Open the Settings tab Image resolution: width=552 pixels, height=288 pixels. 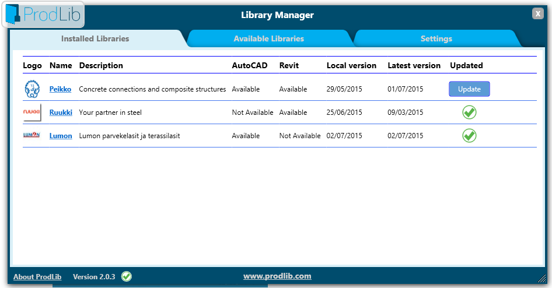[x=436, y=38]
